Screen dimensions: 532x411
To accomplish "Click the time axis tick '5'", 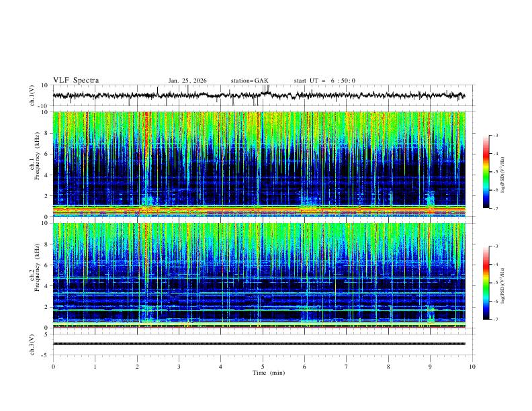I will pyautogui.click(x=263, y=367).
